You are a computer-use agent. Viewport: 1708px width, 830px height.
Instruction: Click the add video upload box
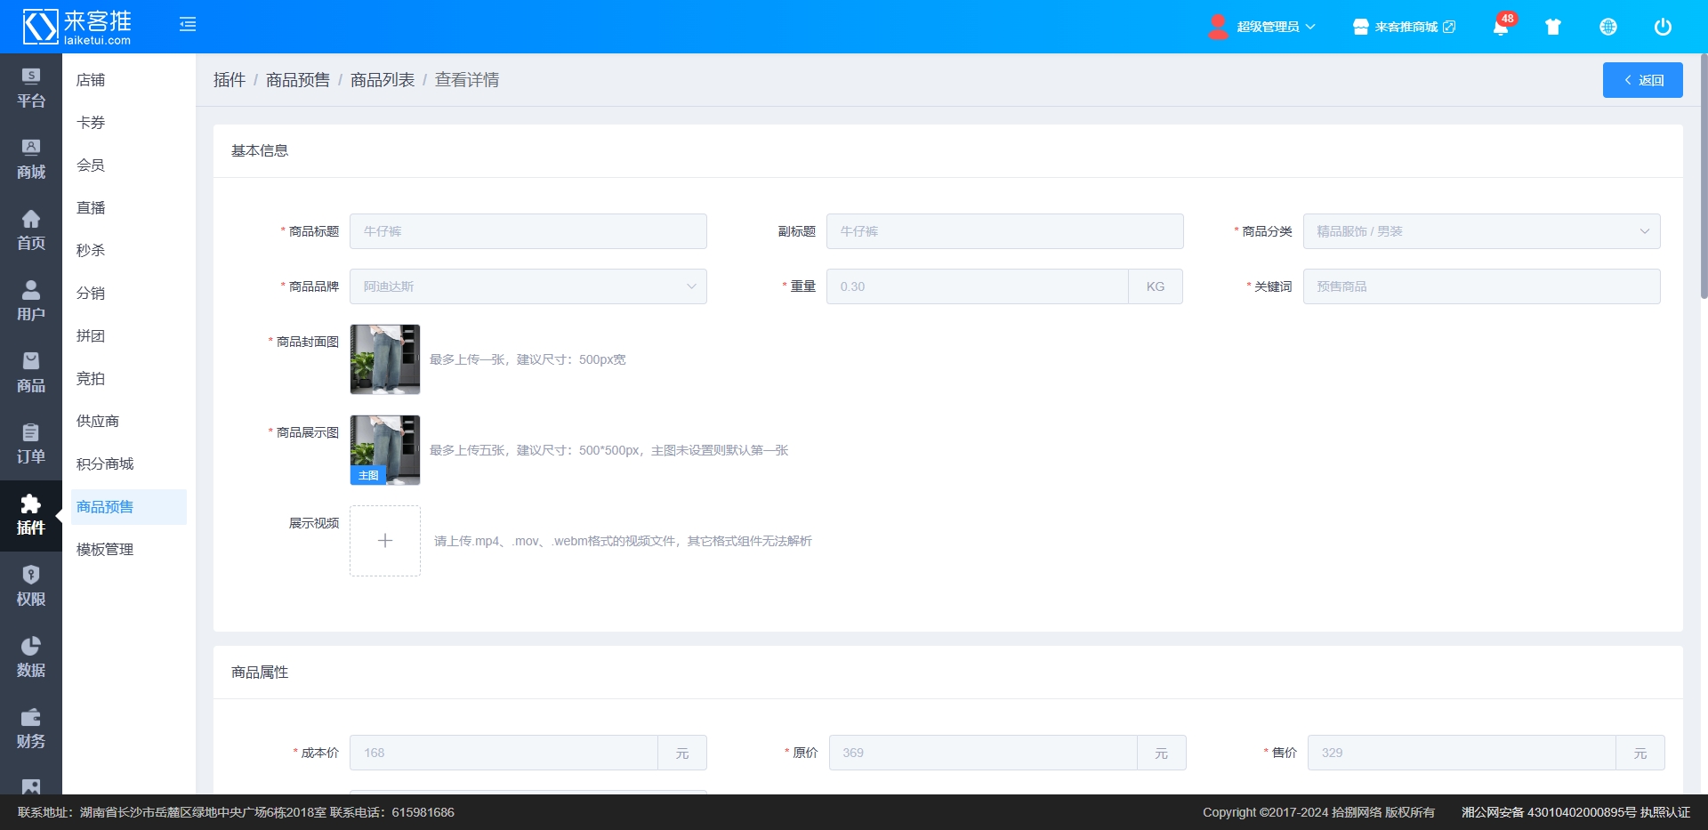click(x=385, y=541)
